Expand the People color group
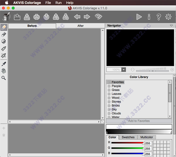 coord(109,86)
